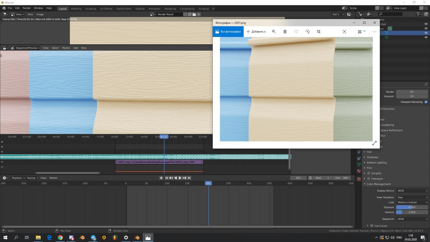This screenshot has width=430, height=242.
Task: Expand the Hair panel
Action: (x=369, y=152)
